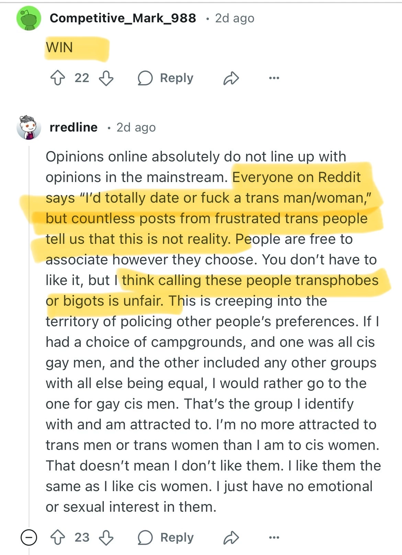
Task: Open rredline's avatar image
Action: point(29,127)
